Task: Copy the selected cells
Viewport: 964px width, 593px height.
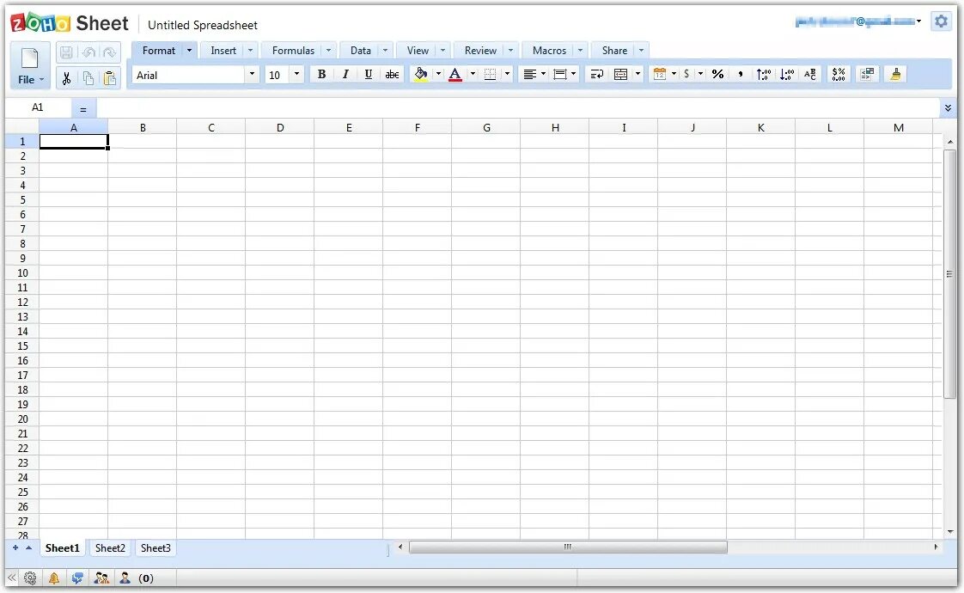Action: [x=88, y=78]
